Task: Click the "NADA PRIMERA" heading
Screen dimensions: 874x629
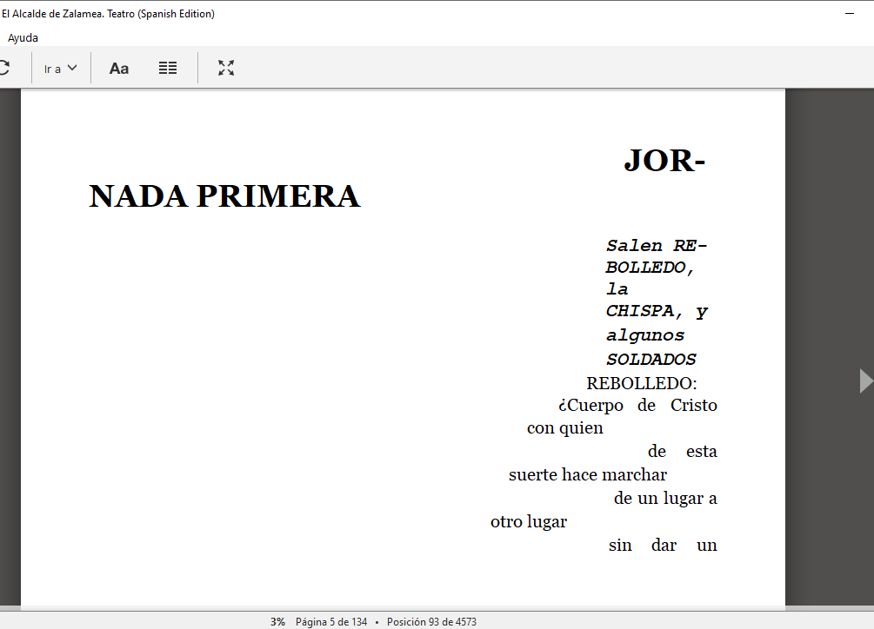Action: pos(224,196)
